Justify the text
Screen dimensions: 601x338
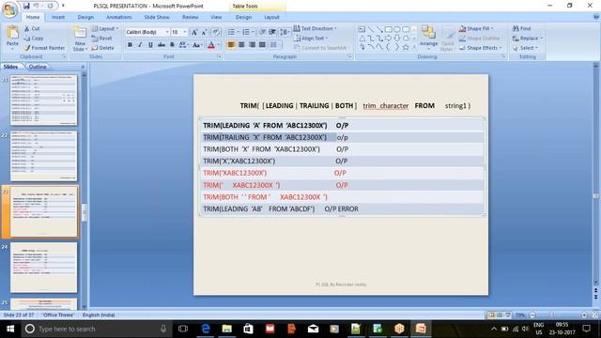click(x=262, y=45)
